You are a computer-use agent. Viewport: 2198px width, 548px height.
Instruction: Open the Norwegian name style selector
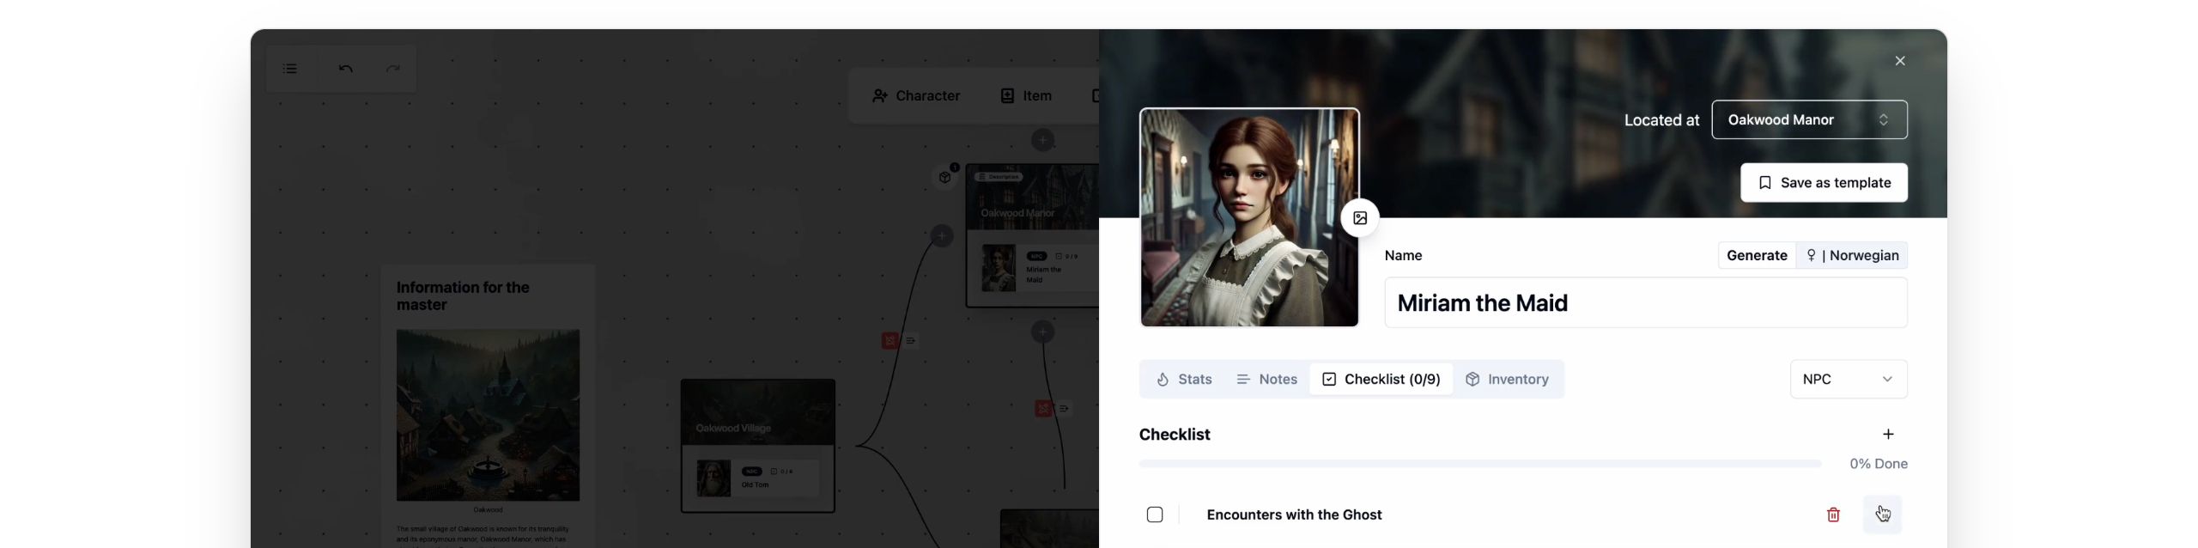point(1852,255)
